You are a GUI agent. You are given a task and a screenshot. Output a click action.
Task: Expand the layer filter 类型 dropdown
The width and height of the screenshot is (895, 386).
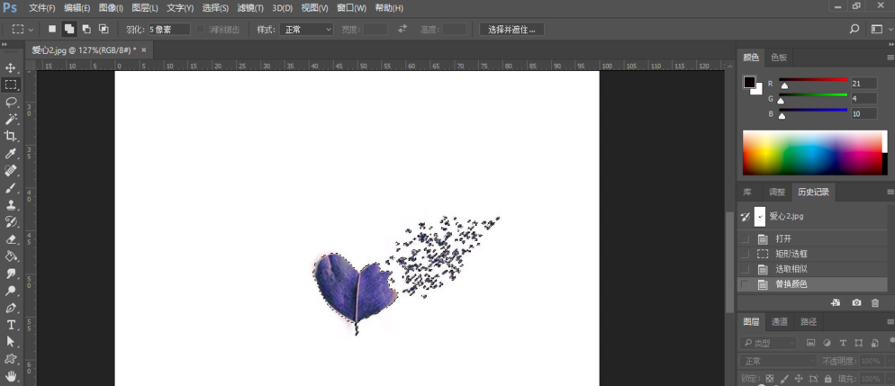click(x=768, y=343)
